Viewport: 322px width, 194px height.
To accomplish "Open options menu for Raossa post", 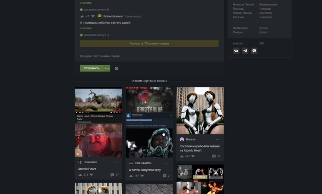I will point(217,139).
